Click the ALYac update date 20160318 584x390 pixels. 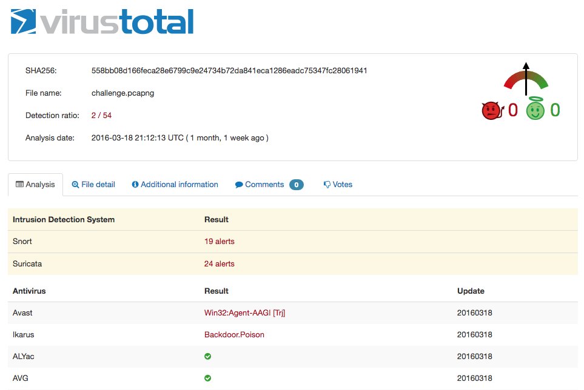point(474,356)
